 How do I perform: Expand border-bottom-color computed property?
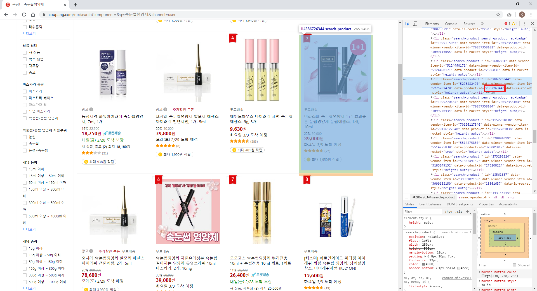[480, 272]
